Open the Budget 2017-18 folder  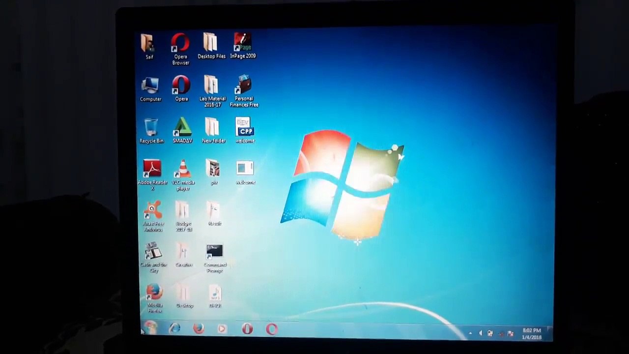[x=184, y=216]
